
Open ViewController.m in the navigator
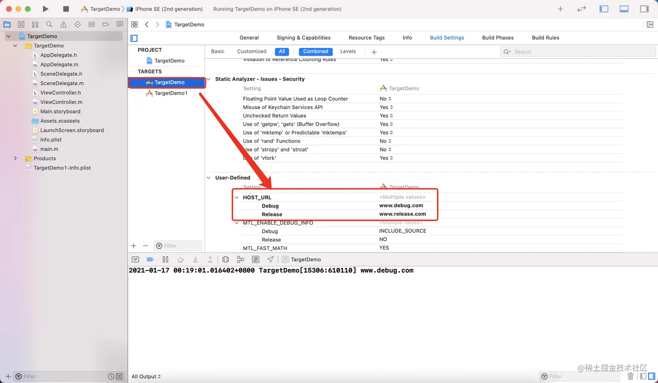[61, 102]
